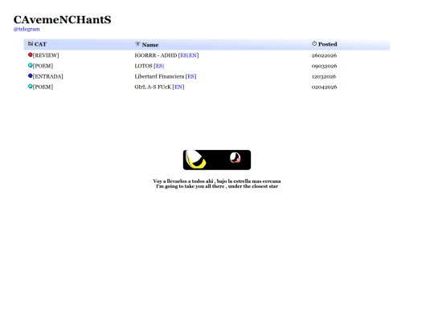Click the blue dot icon beside [ENTRADA]
Screen dimensions: 434x325
click(31, 75)
